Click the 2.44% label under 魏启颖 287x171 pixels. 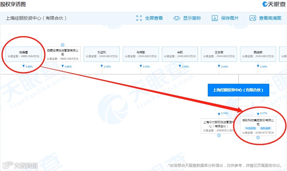click(264, 67)
